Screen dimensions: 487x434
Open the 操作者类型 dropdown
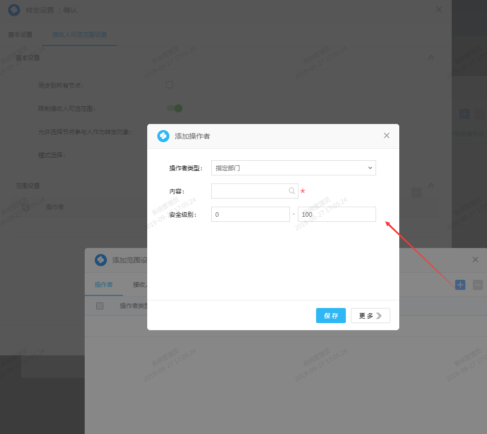coord(293,168)
